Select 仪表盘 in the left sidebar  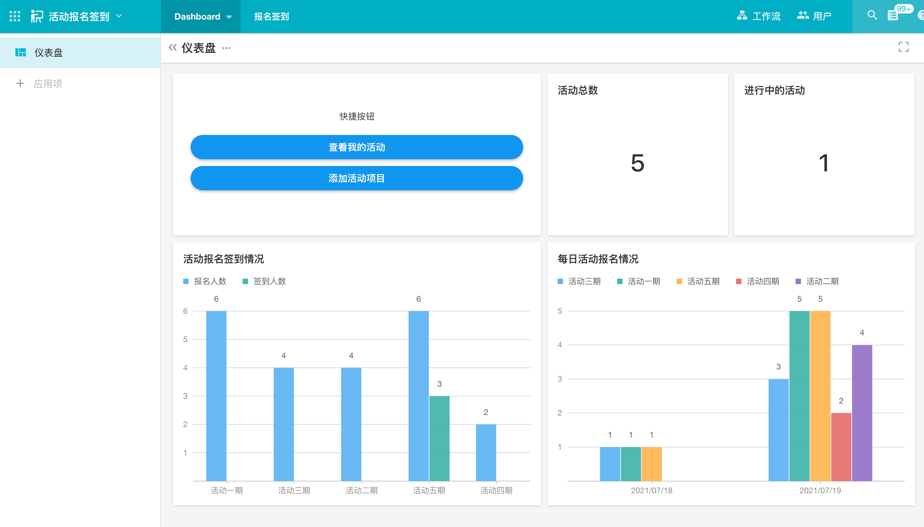49,53
